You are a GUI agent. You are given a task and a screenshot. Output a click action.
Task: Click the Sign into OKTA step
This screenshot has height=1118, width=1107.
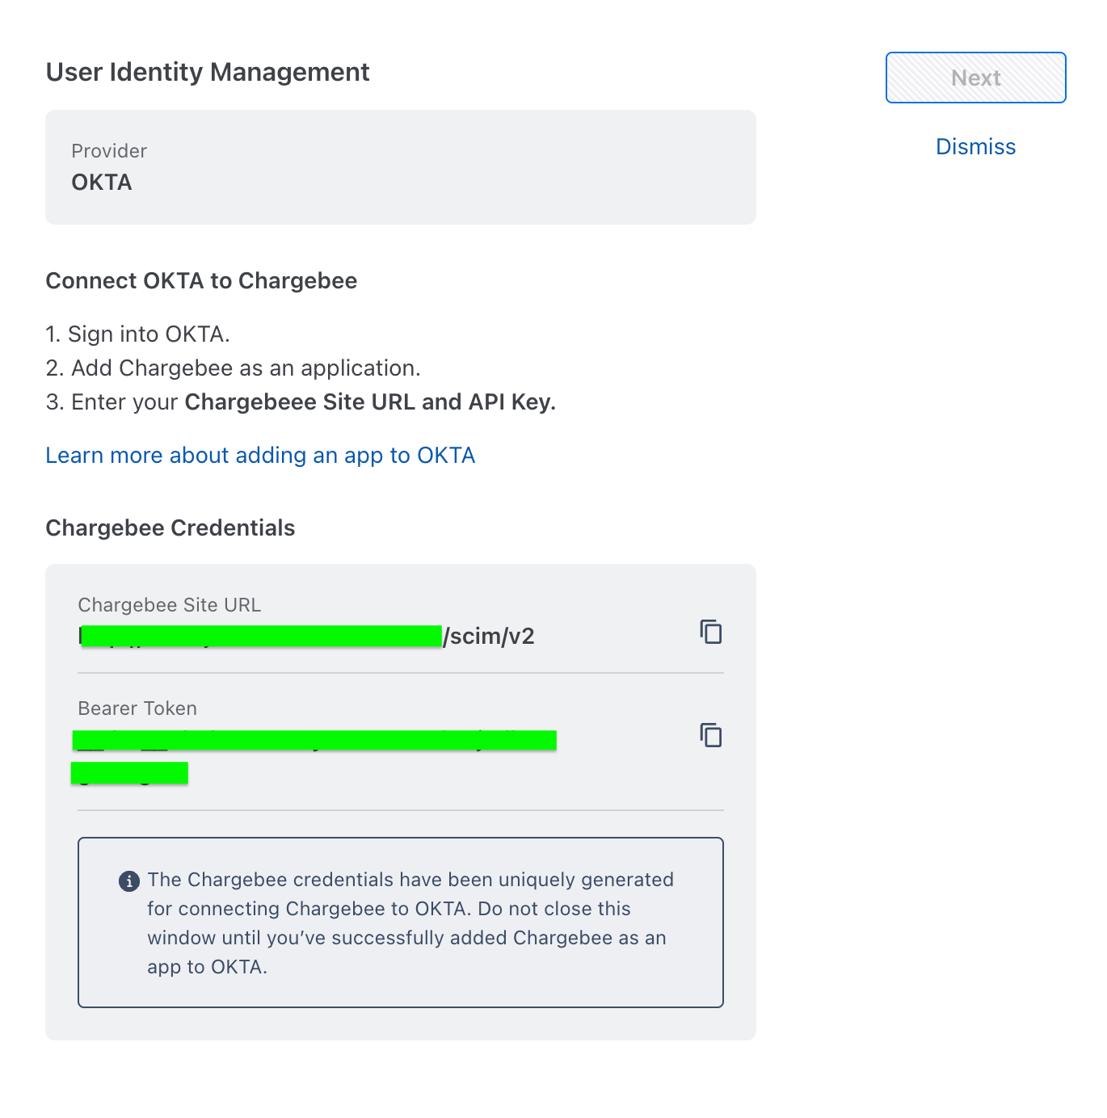[x=138, y=334]
